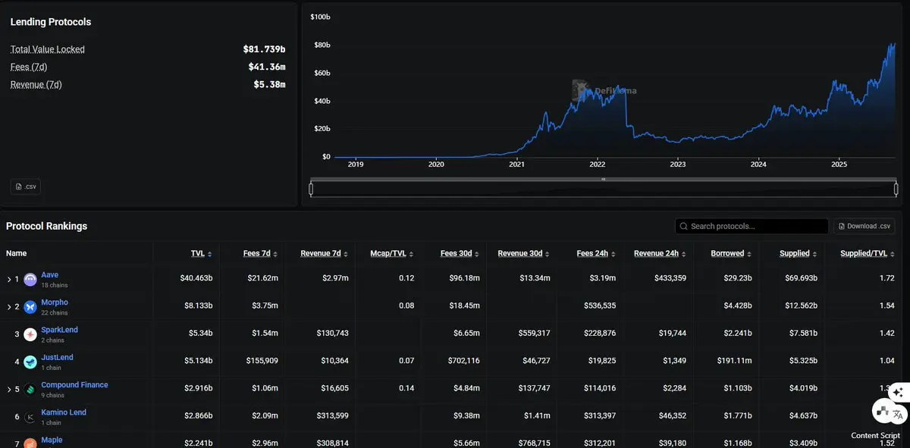910x448 pixels.
Task: Click the chart range slider left handle
Action: pos(311,188)
